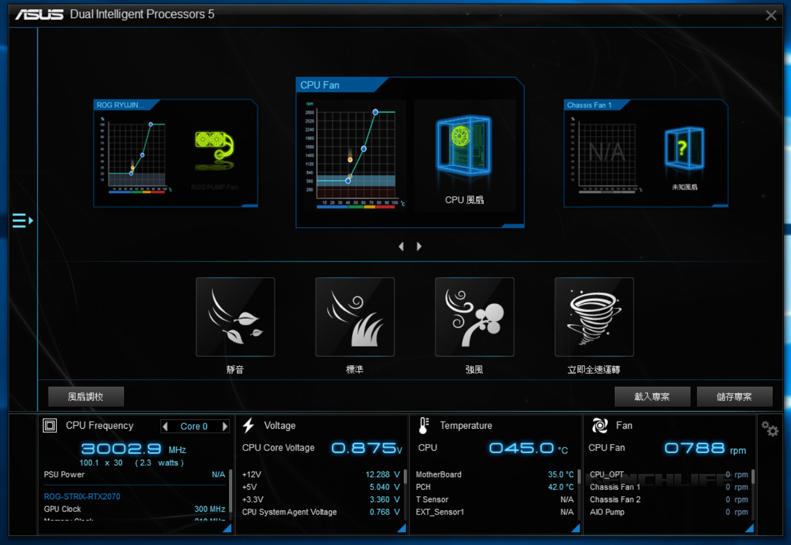The height and width of the screenshot is (545, 791).
Task: Select the middle point on CPU Fan curve
Action: click(x=364, y=149)
